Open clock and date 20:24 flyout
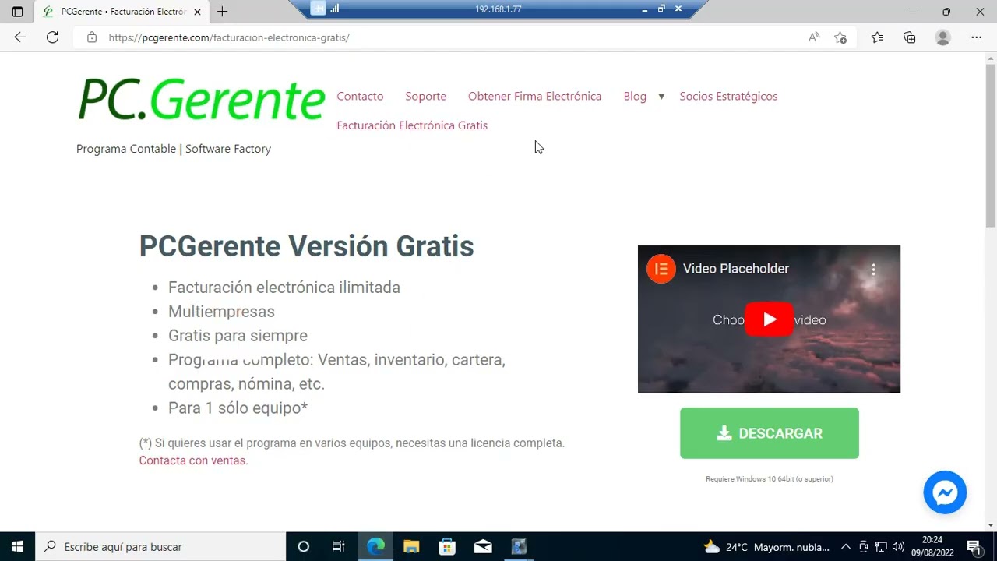 point(932,546)
